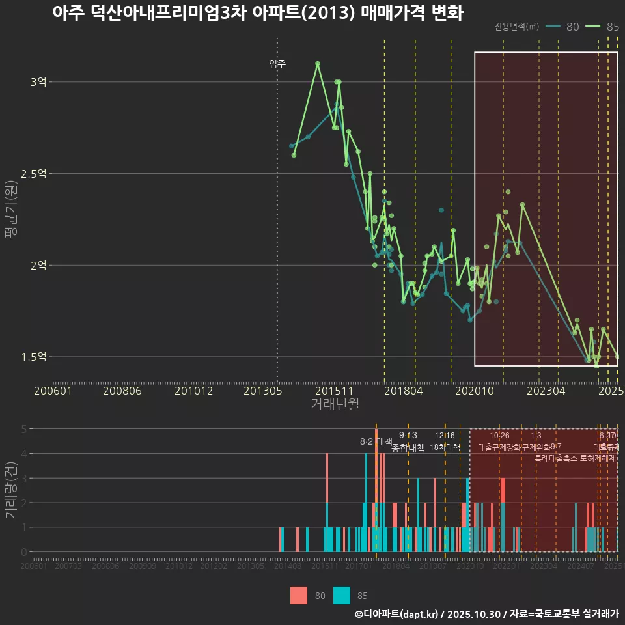
Task: Click the 1.5억 y-axis label
Action: tap(34, 357)
